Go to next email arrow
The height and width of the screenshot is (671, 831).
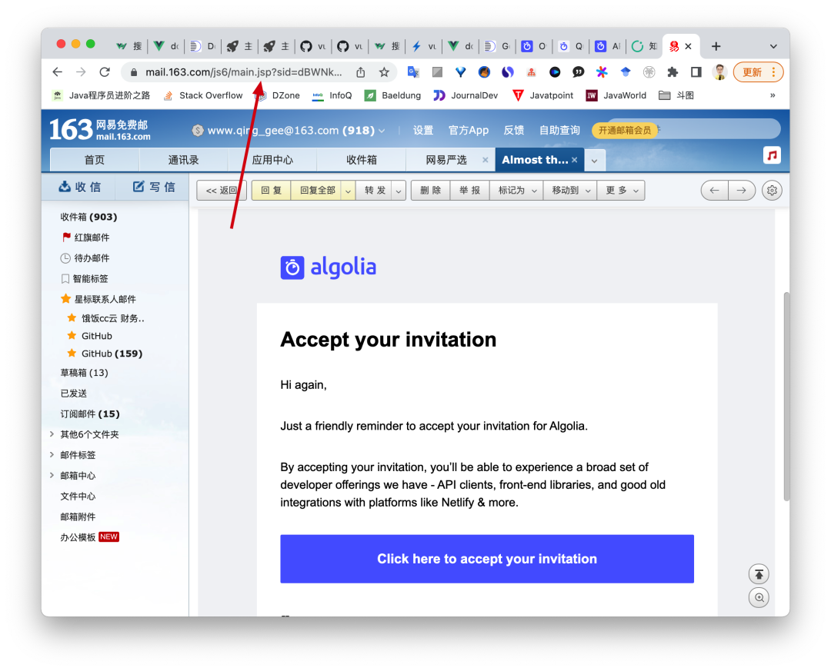[x=742, y=190]
